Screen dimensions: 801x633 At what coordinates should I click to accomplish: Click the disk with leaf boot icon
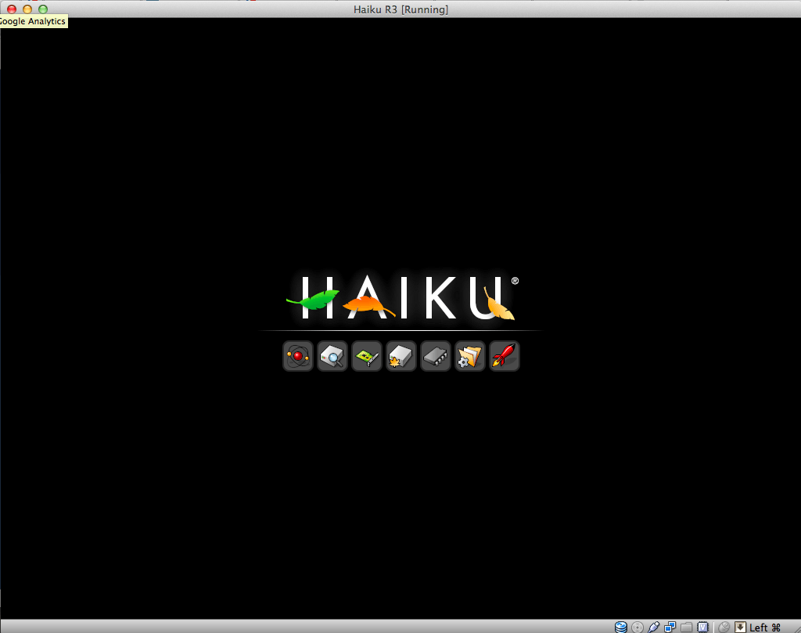(401, 357)
